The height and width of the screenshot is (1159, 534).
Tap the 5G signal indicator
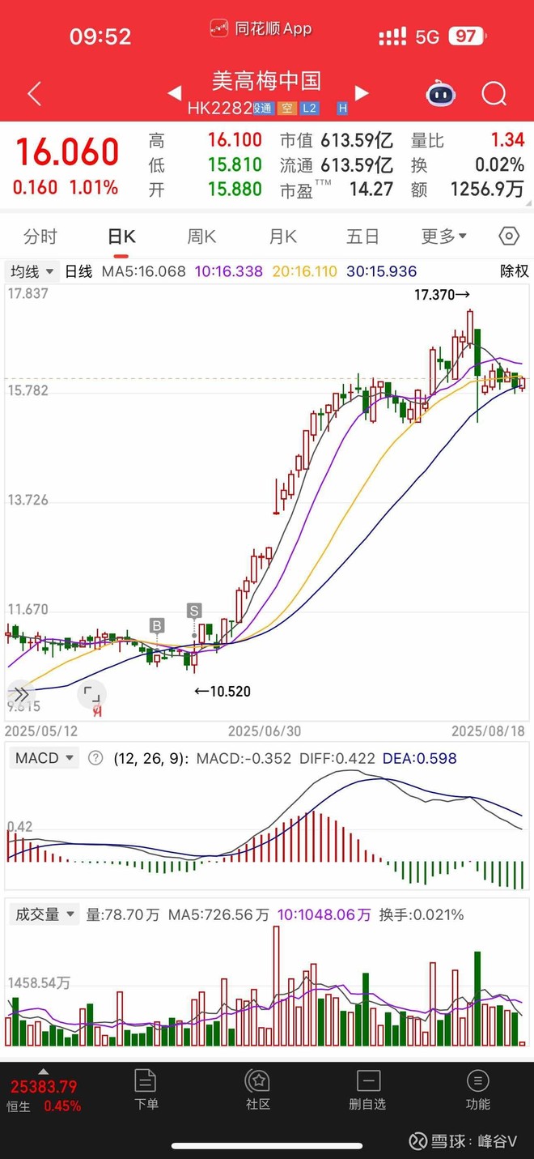pyautogui.click(x=426, y=36)
